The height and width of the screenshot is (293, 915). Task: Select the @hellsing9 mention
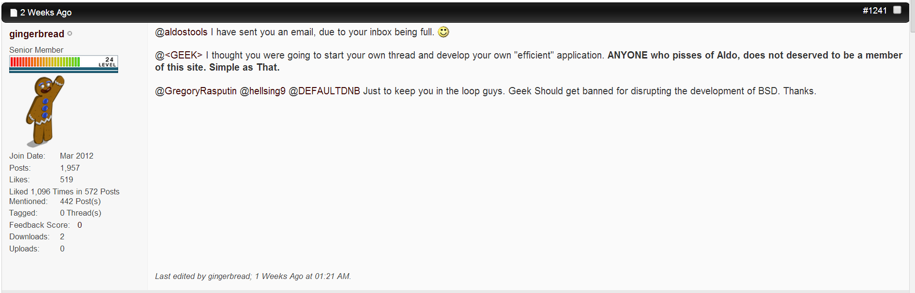pos(263,91)
